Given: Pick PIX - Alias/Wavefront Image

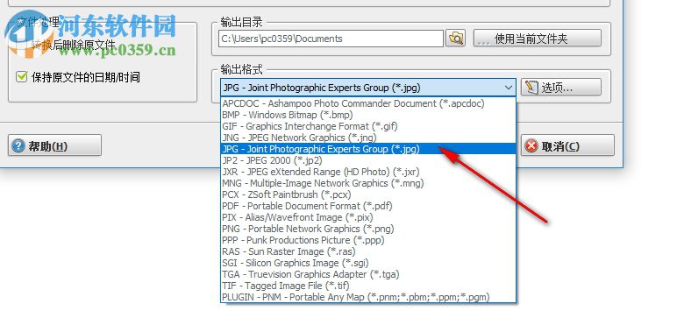Looking at the screenshot, I should [x=368, y=217].
